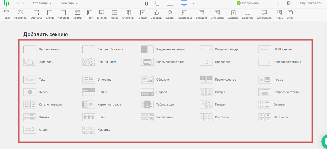Expand the Страница dropdown menu

42,3
